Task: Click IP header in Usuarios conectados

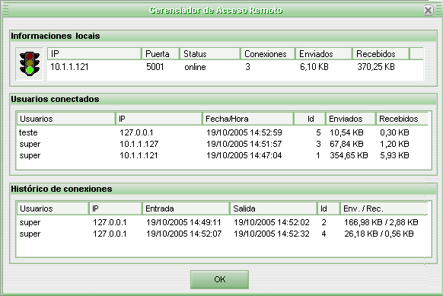Action: coord(159,119)
